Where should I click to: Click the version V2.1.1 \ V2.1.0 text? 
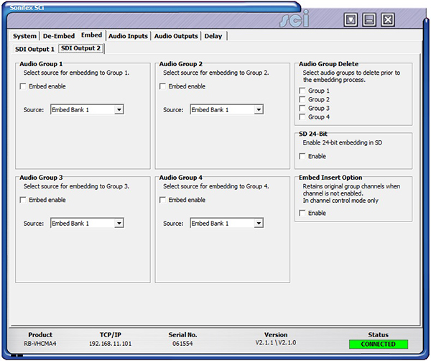[276, 343]
